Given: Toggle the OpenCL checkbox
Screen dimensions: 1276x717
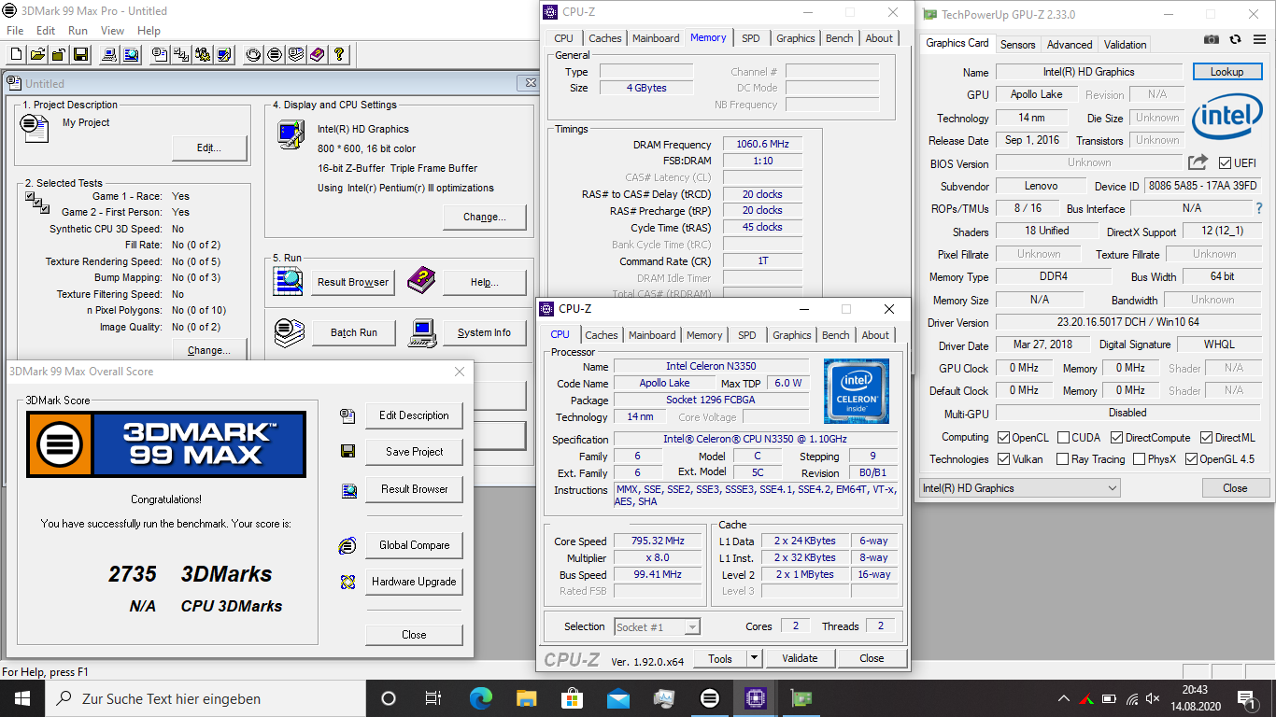Looking at the screenshot, I should coord(1003,438).
